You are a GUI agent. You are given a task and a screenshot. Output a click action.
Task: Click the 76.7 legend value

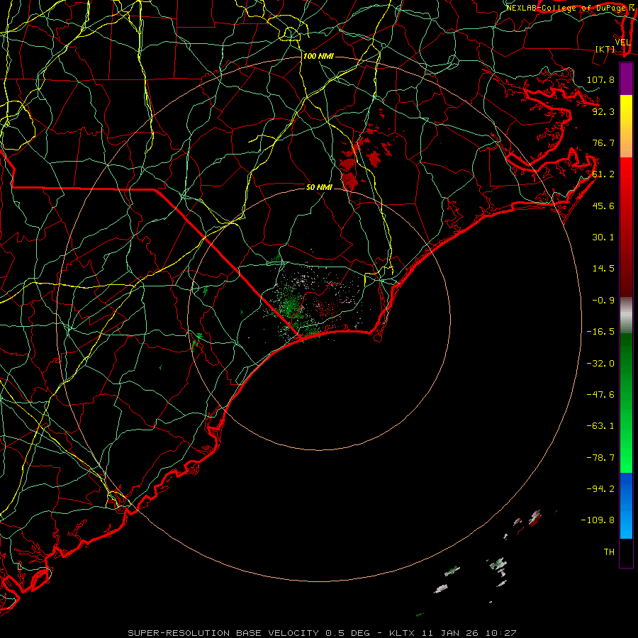pyautogui.click(x=603, y=142)
